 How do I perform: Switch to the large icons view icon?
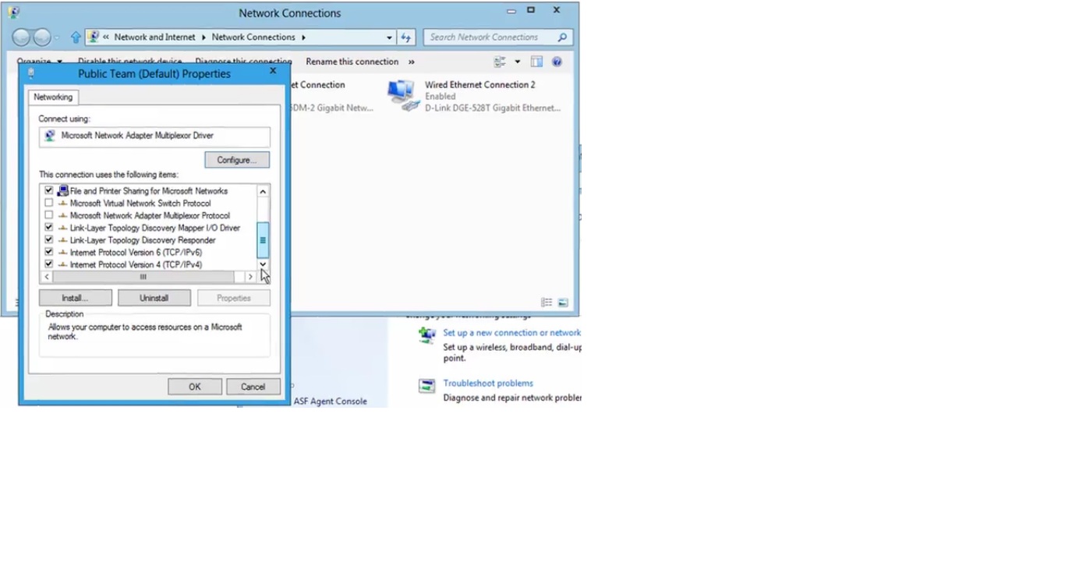pyautogui.click(x=563, y=302)
